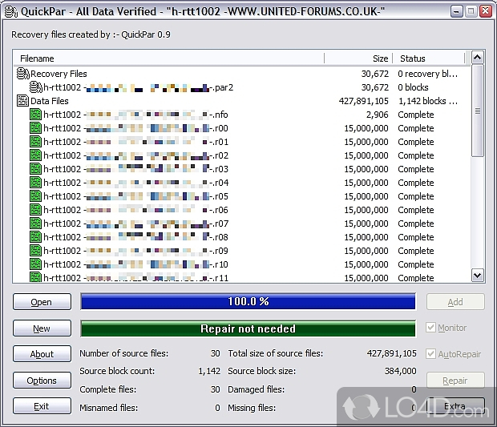Click the Repair button

click(455, 380)
